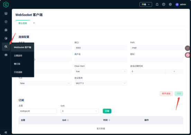Open the shield access control sidebar icon
191x135 pixels.
(x=6, y=22)
